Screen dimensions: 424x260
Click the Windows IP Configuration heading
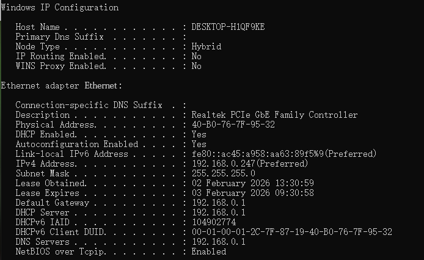[60, 7]
